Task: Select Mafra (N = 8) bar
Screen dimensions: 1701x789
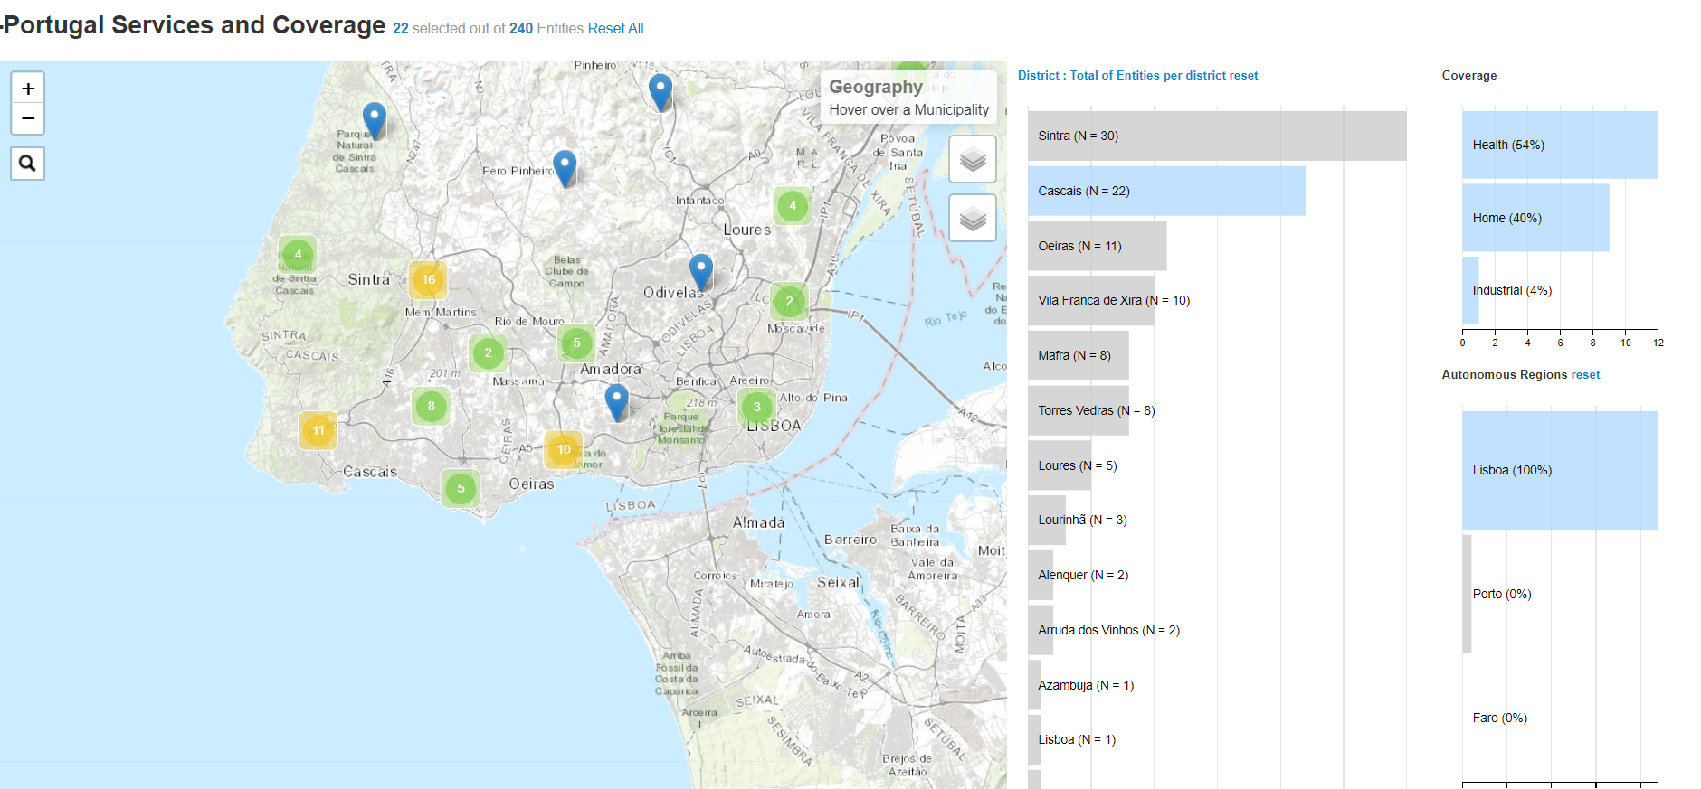Action: coord(1079,355)
